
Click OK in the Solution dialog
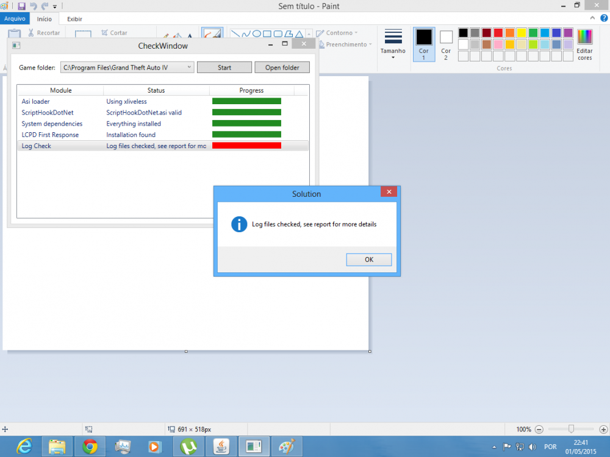(x=369, y=260)
